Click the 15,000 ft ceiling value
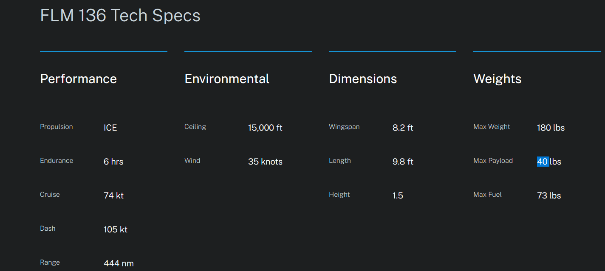The width and height of the screenshot is (605, 271). click(x=265, y=128)
